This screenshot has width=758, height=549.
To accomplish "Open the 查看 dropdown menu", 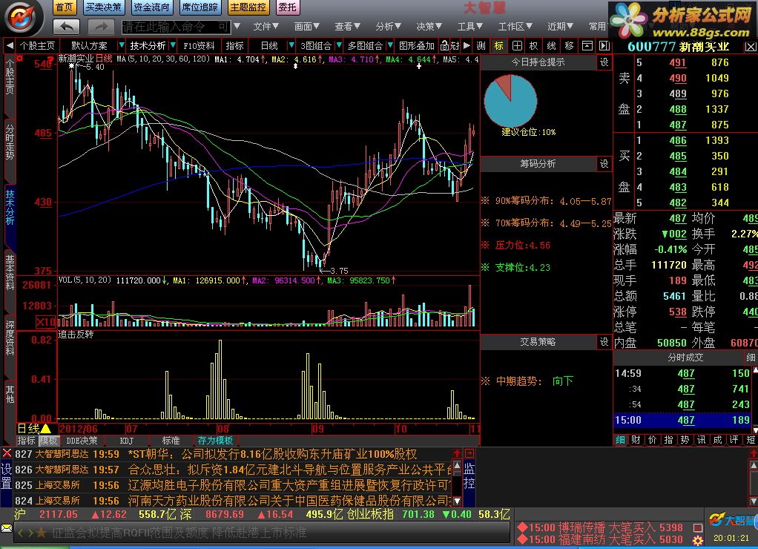I will (x=348, y=26).
